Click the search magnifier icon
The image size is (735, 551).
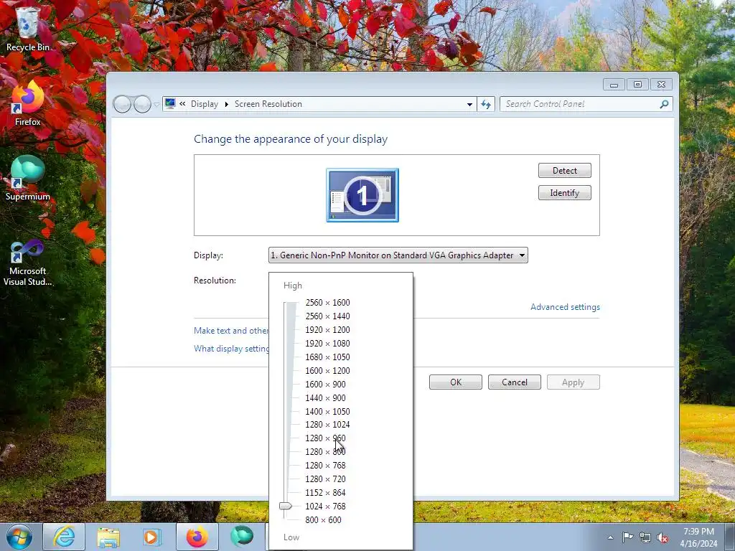664,104
